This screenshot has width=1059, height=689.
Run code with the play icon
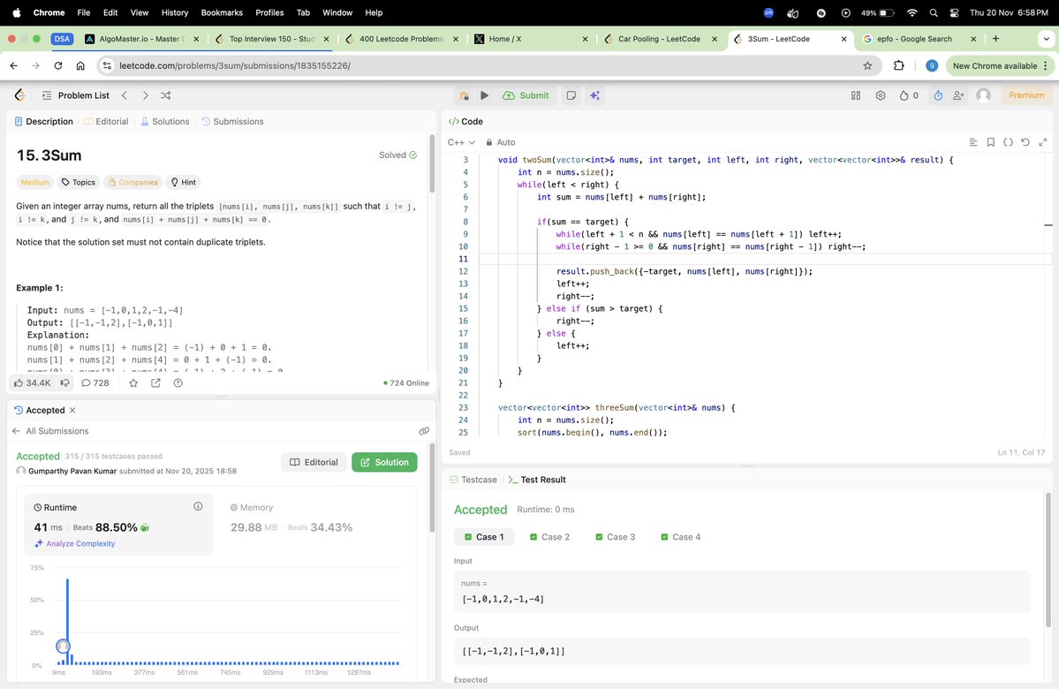click(484, 95)
